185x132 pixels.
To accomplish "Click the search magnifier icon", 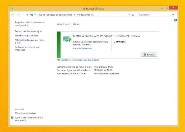I will point(173,15).
